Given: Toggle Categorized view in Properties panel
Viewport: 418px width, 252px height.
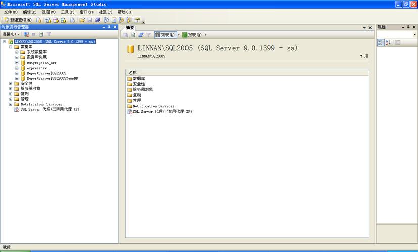Looking at the screenshot, I should [381, 42].
